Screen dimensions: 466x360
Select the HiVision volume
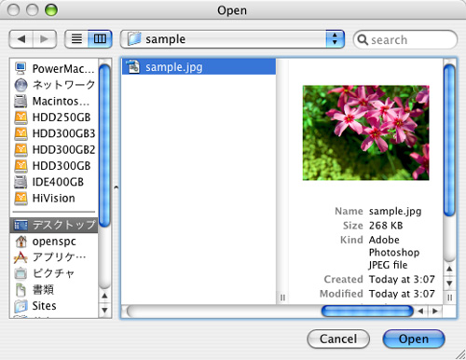[54, 198]
